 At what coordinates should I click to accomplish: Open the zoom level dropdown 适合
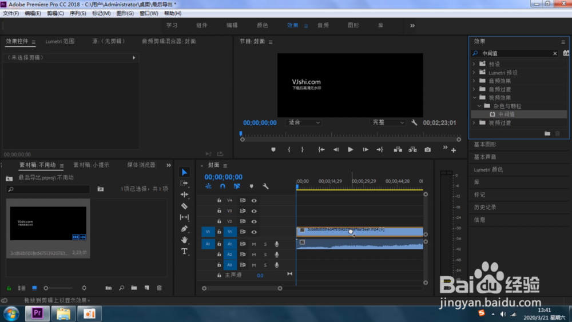pos(304,122)
